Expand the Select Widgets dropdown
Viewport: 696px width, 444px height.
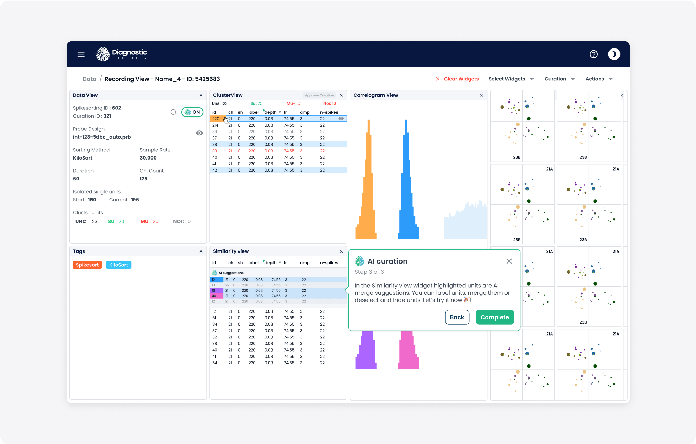[511, 79]
